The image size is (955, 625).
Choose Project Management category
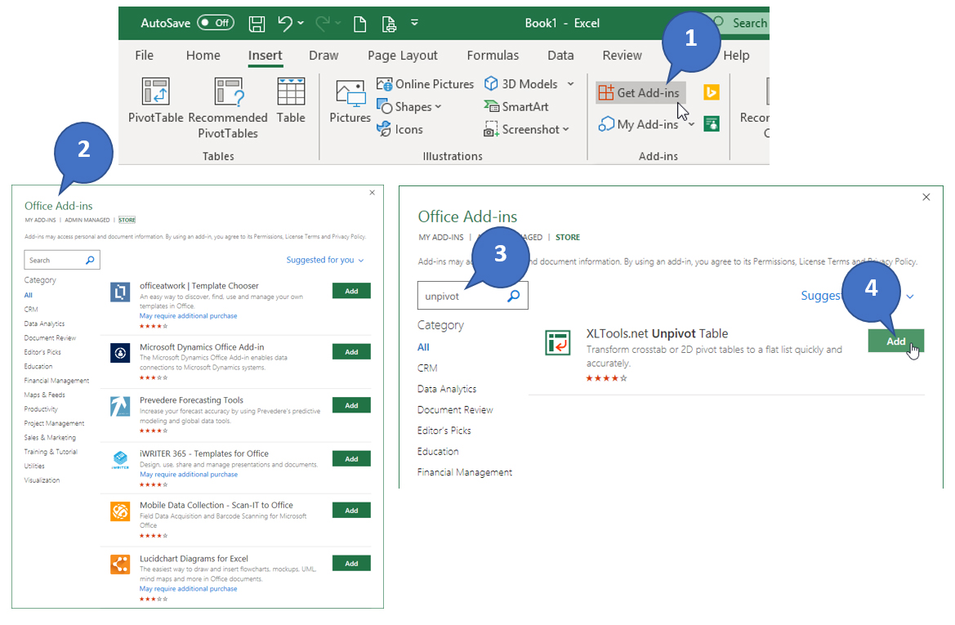(x=54, y=423)
